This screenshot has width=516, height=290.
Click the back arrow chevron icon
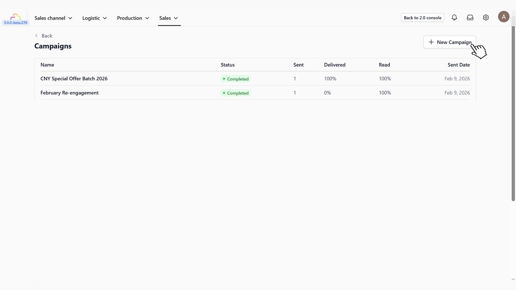pyautogui.click(x=36, y=36)
